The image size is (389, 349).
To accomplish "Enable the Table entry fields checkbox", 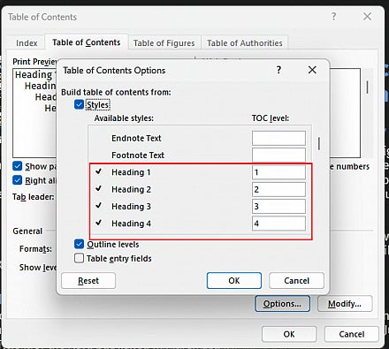I will click(x=79, y=258).
